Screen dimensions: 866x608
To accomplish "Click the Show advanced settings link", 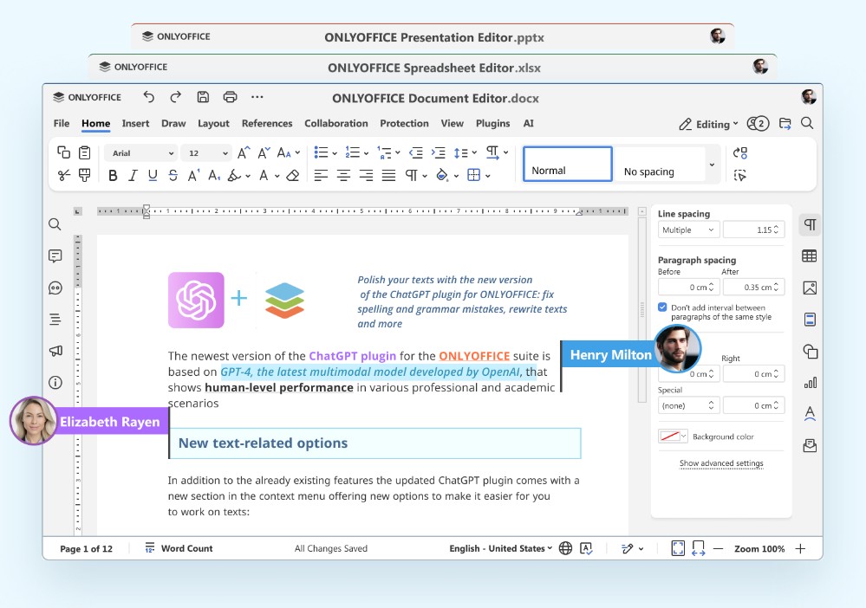I will coord(721,463).
